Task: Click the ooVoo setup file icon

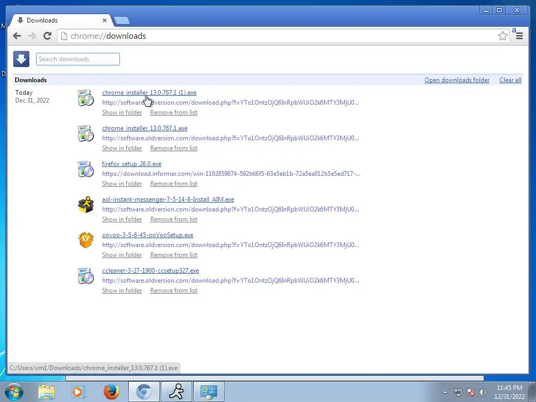Action: point(85,240)
